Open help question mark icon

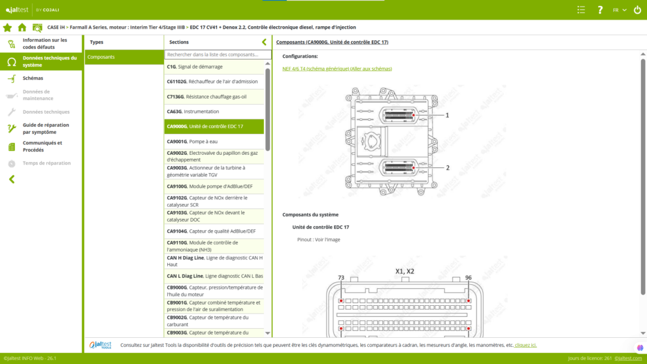click(600, 10)
